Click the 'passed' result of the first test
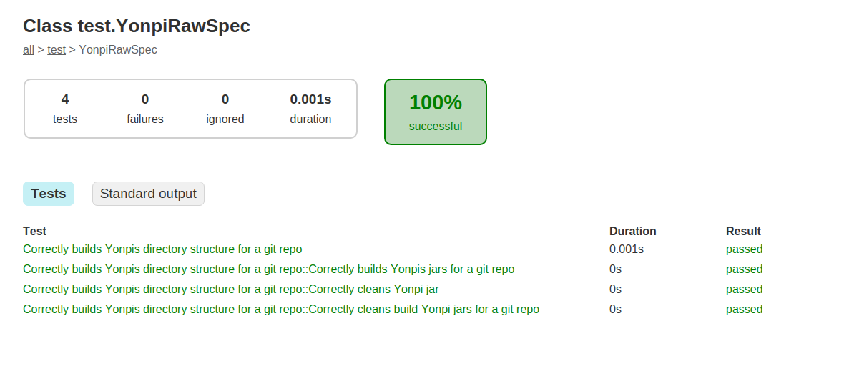Image resolution: width=854 pixels, height=376 pixels. (744, 249)
